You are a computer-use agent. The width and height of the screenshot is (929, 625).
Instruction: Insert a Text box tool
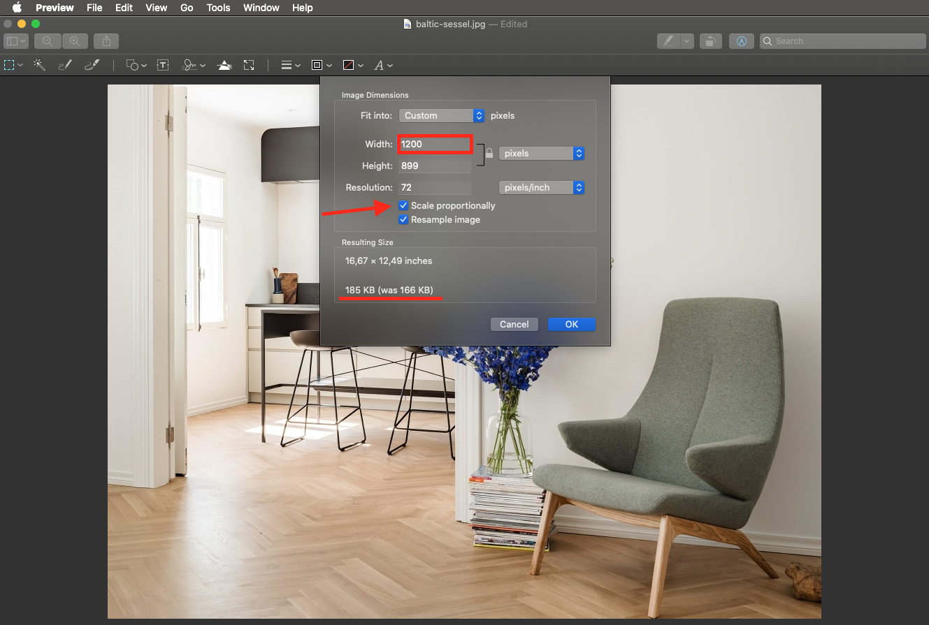(163, 65)
